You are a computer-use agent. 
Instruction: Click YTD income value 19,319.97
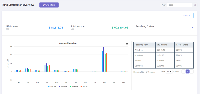161,55
